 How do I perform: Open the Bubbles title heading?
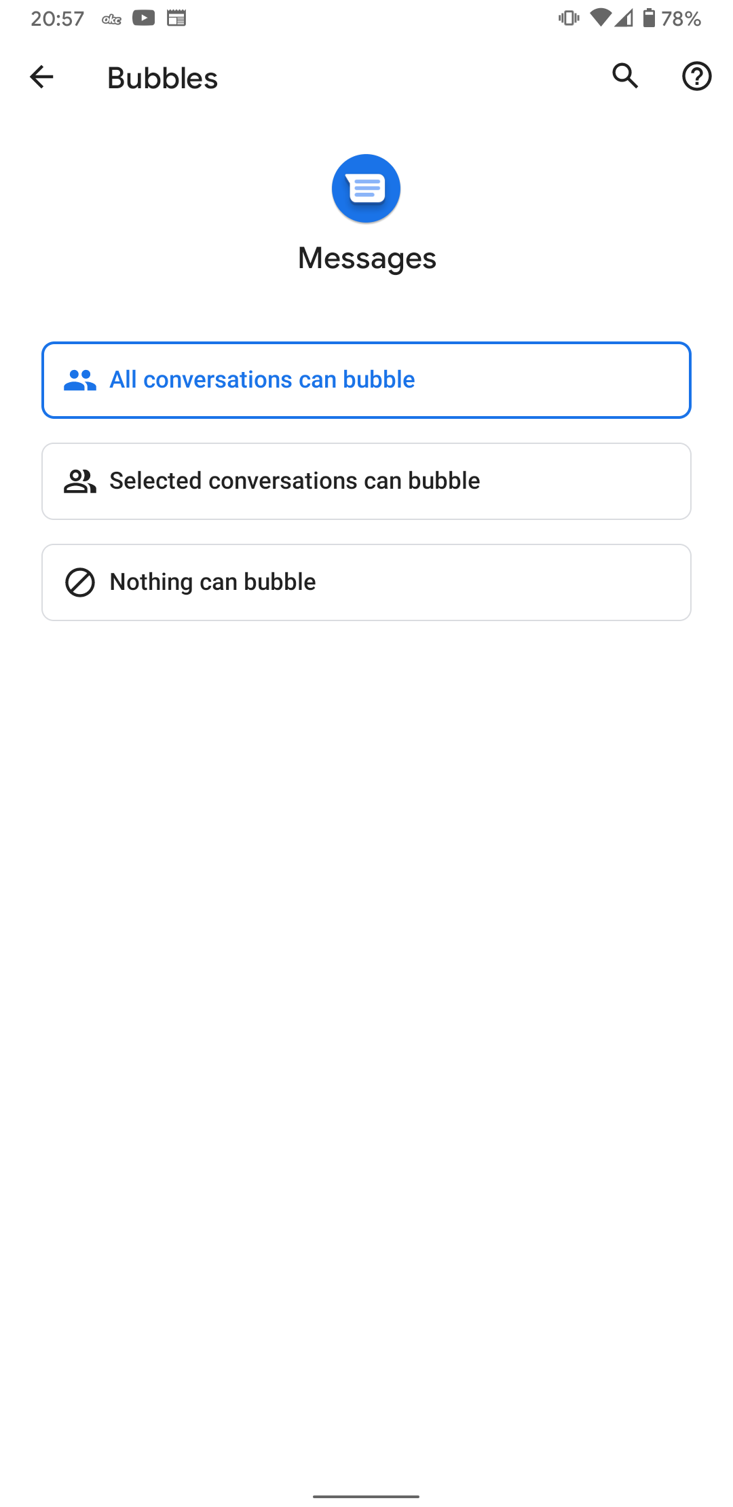tap(162, 77)
